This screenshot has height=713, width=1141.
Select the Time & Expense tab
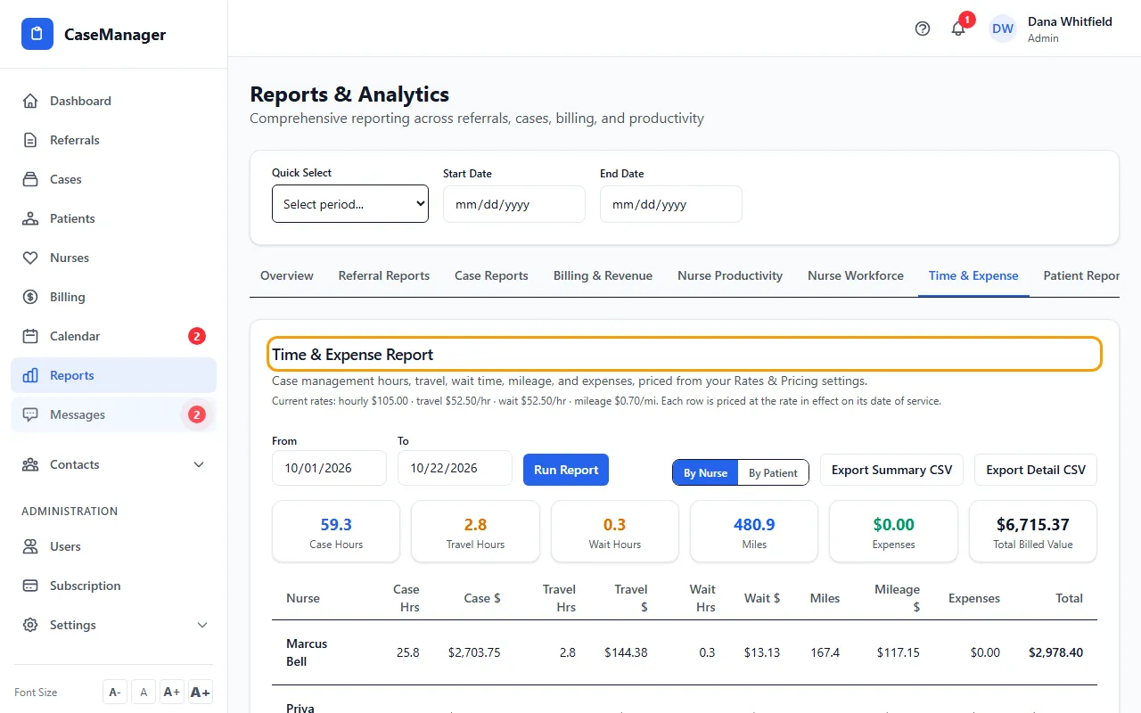pos(973,275)
